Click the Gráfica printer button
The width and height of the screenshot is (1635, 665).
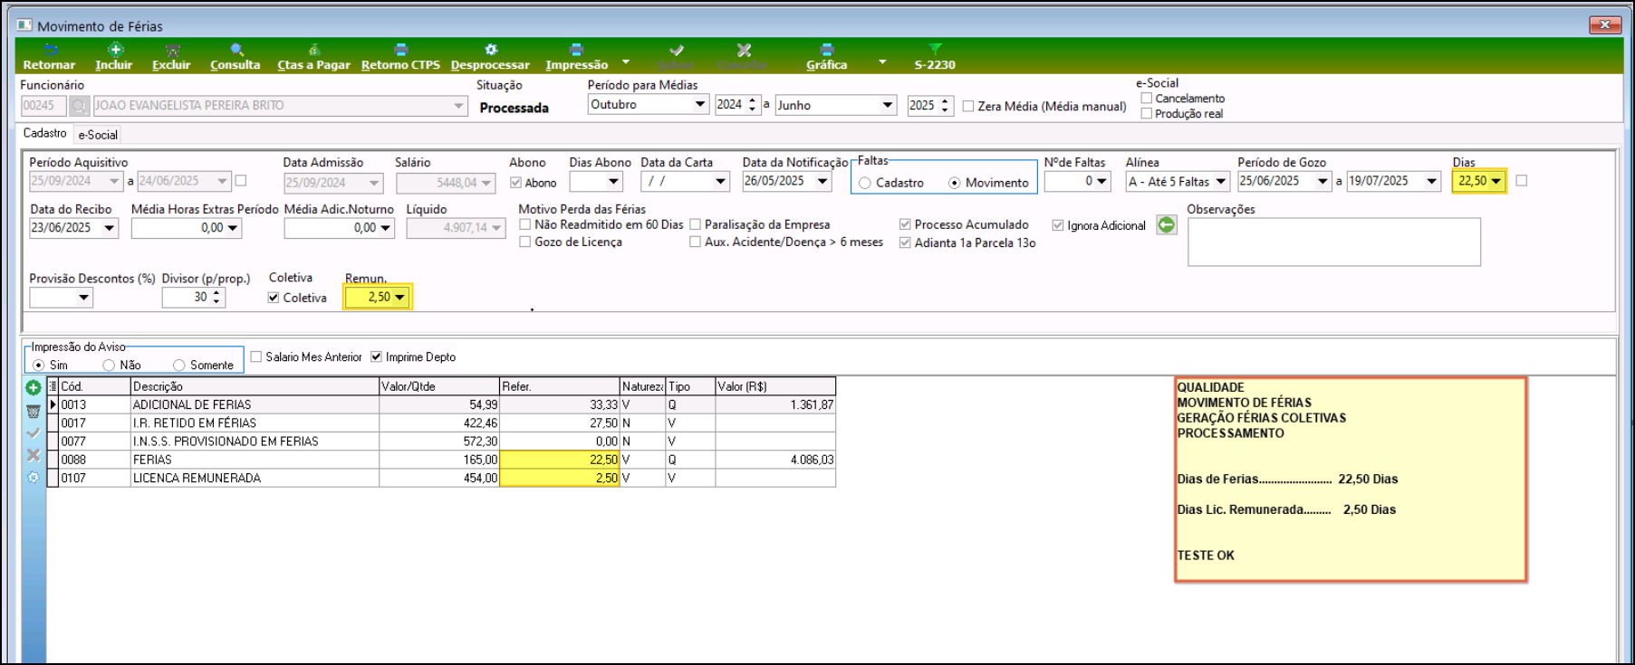826,57
